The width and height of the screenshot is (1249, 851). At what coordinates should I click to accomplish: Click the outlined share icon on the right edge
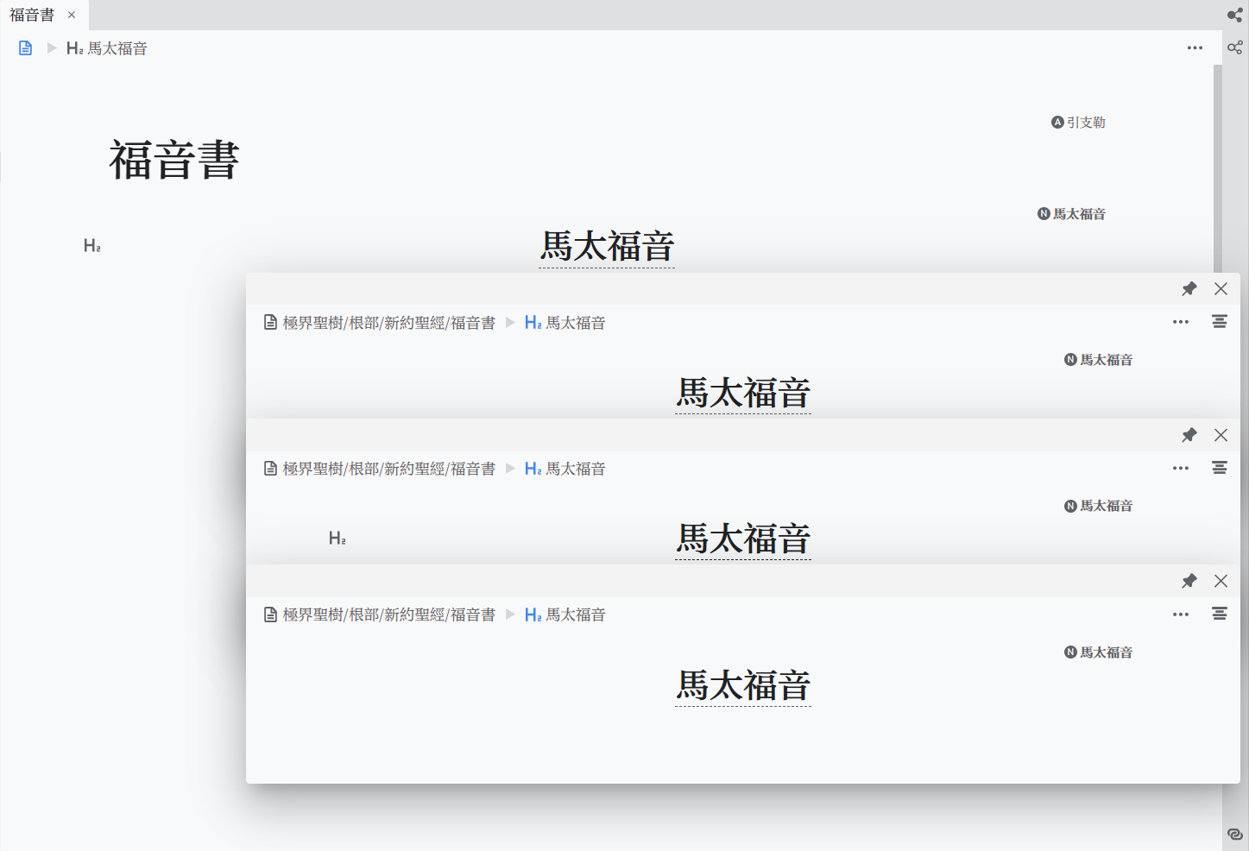pos(1234,47)
